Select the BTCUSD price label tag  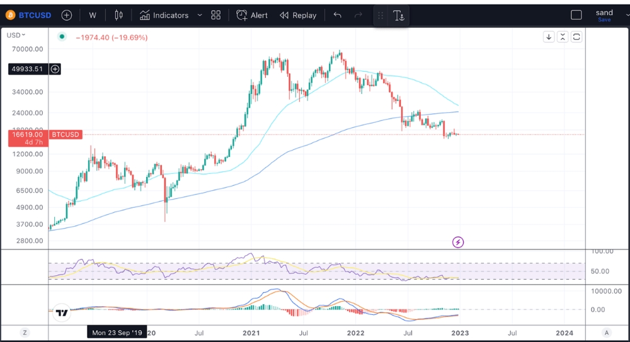[x=66, y=134]
